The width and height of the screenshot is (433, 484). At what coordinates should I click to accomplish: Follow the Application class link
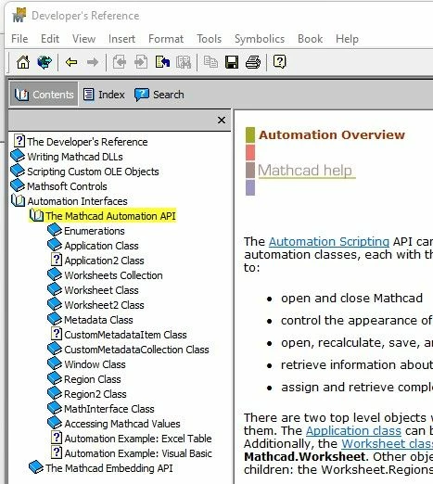click(x=353, y=430)
